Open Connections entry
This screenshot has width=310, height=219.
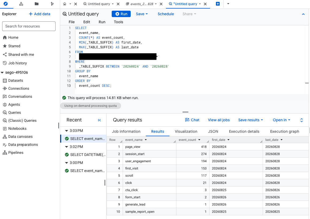click(x=16, y=89)
